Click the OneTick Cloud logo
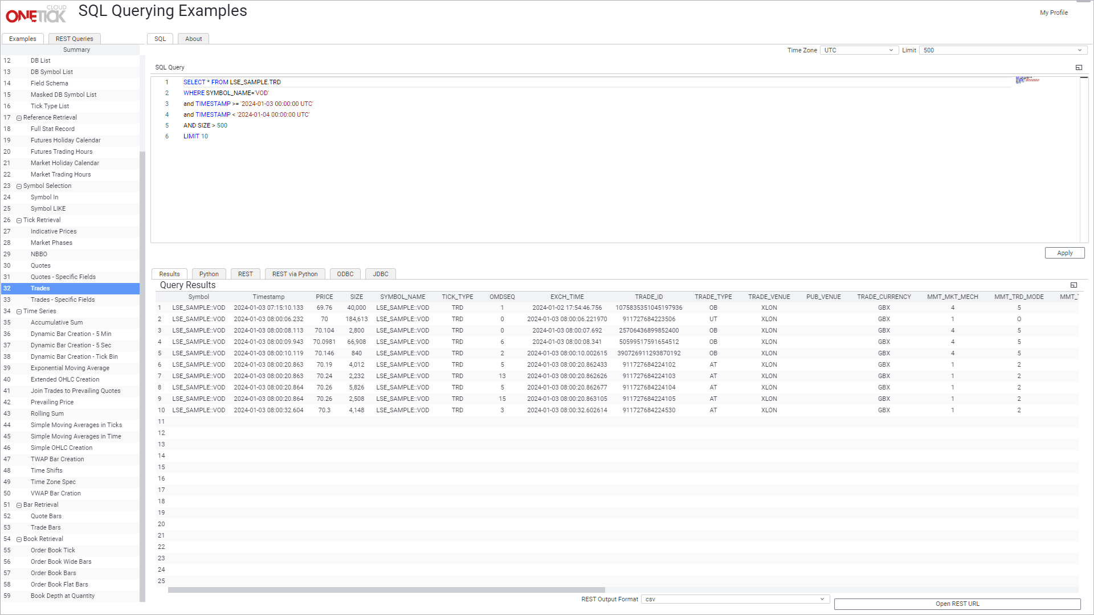 36,15
